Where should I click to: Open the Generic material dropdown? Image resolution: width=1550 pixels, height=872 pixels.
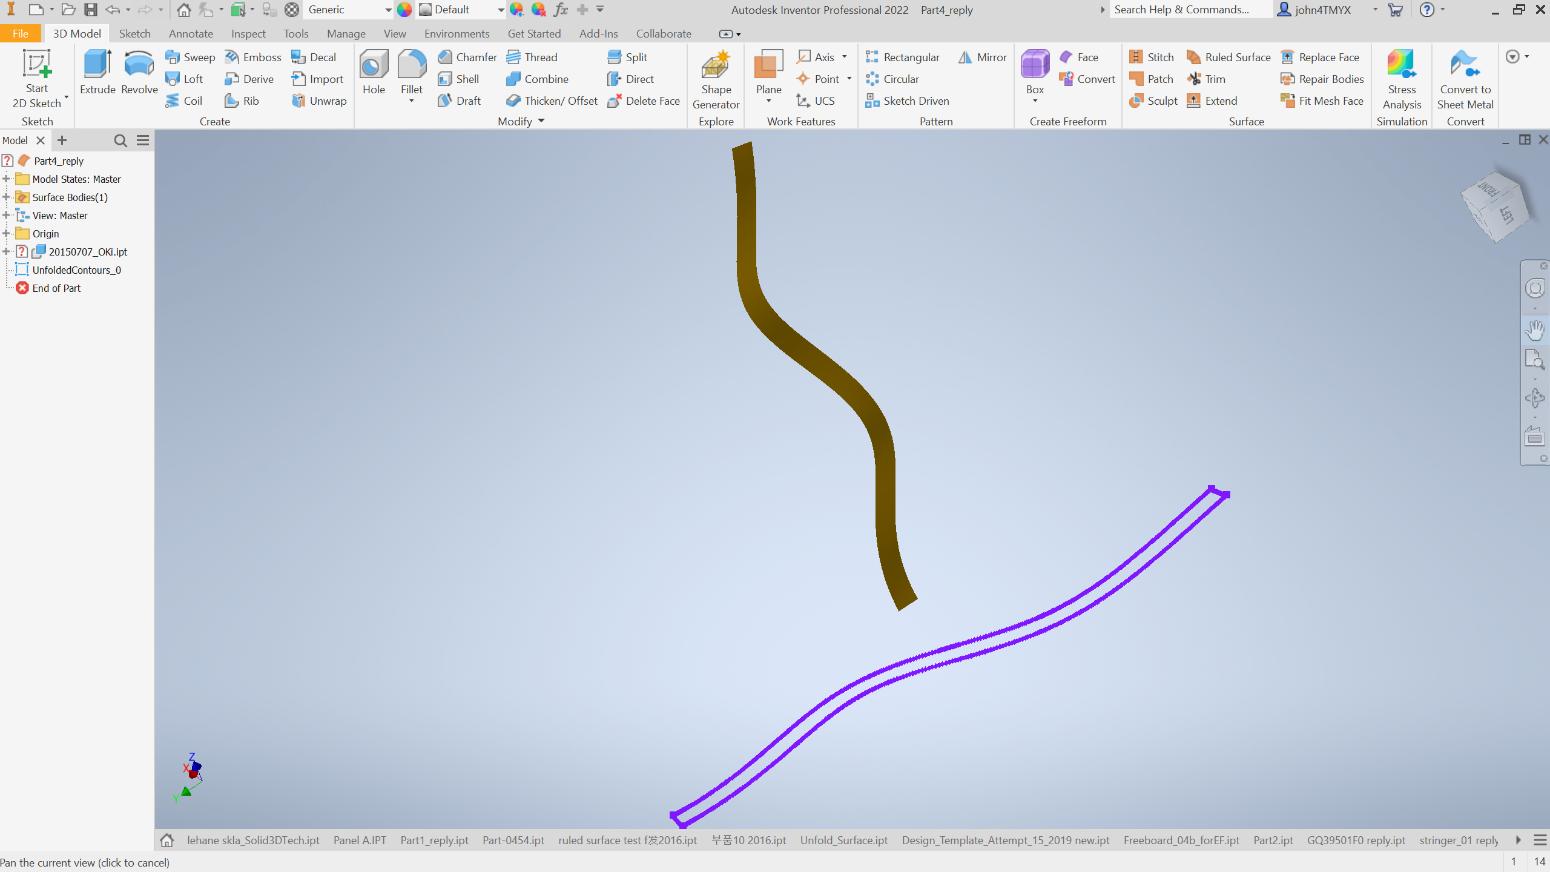pyautogui.click(x=387, y=10)
